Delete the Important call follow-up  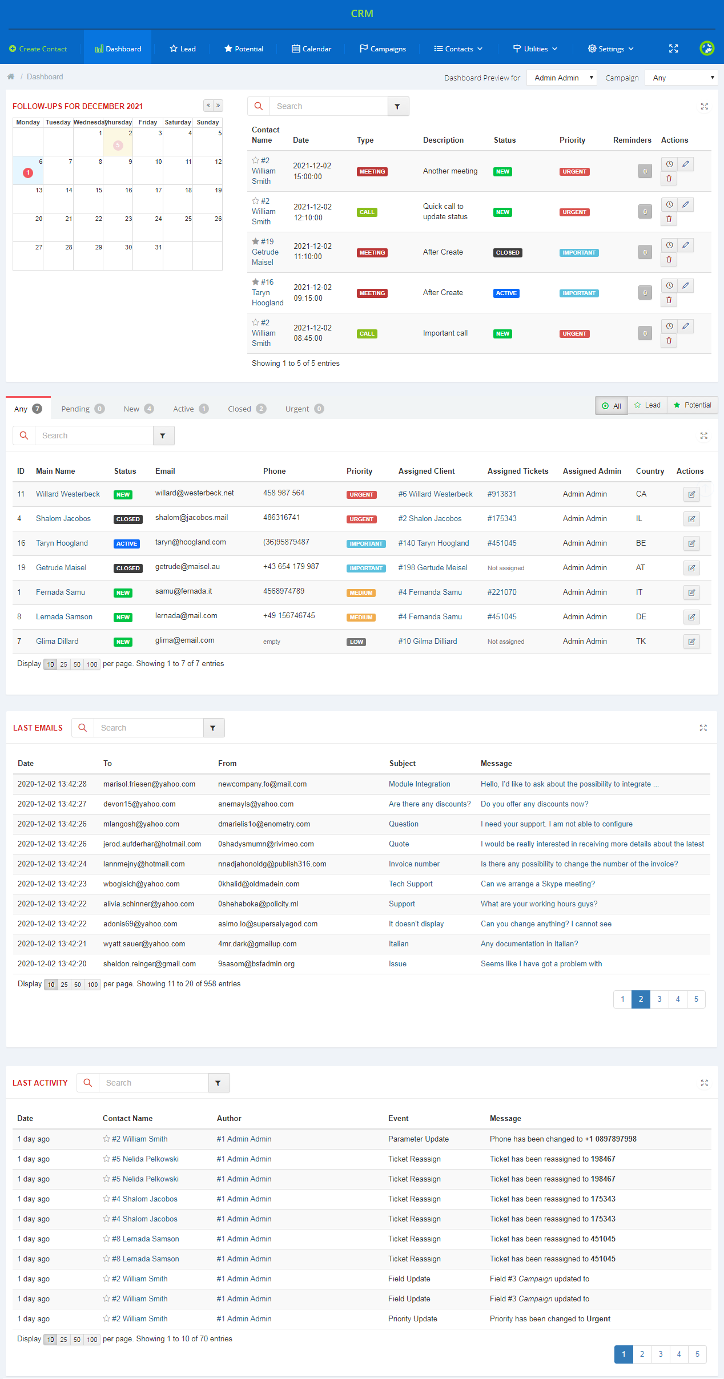click(669, 341)
